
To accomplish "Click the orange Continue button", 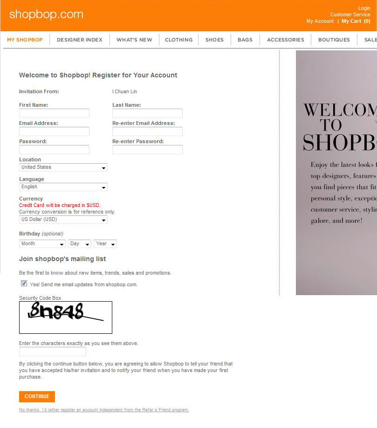I will tap(37, 397).
